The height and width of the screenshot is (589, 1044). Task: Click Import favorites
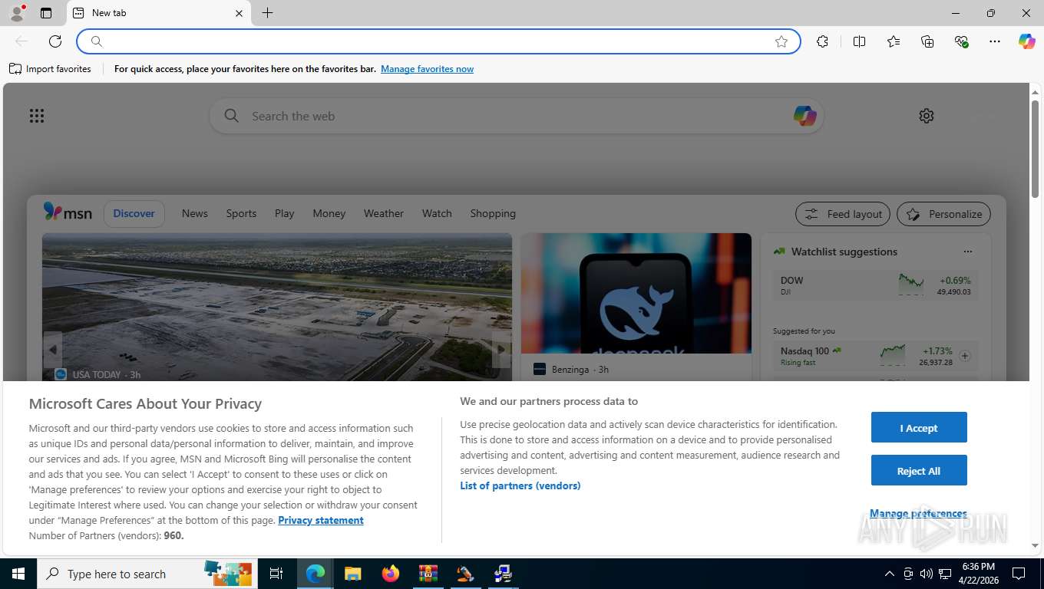click(x=50, y=69)
